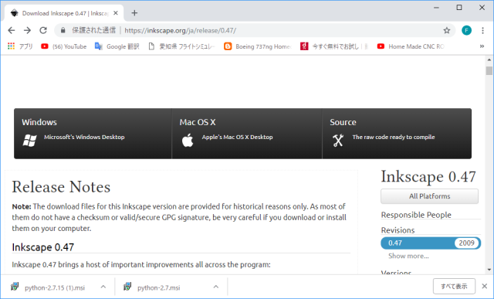Click the Release Notes heading
This screenshot has width=494, height=299.
coord(61,187)
